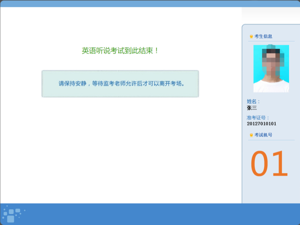
Task: Click the exam finished message 英语听说考试到此结束
Action: pyautogui.click(x=120, y=50)
